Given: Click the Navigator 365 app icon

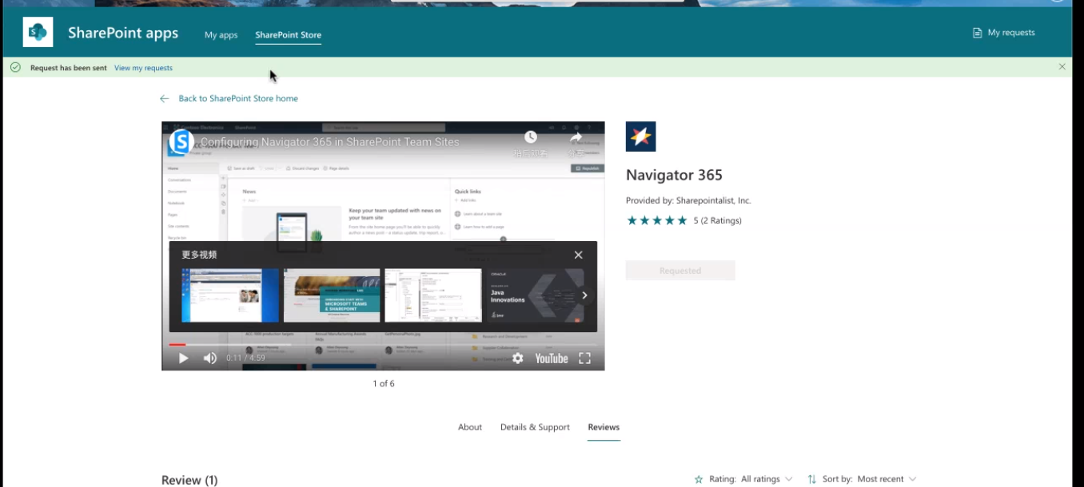Looking at the screenshot, I should 641,137.
